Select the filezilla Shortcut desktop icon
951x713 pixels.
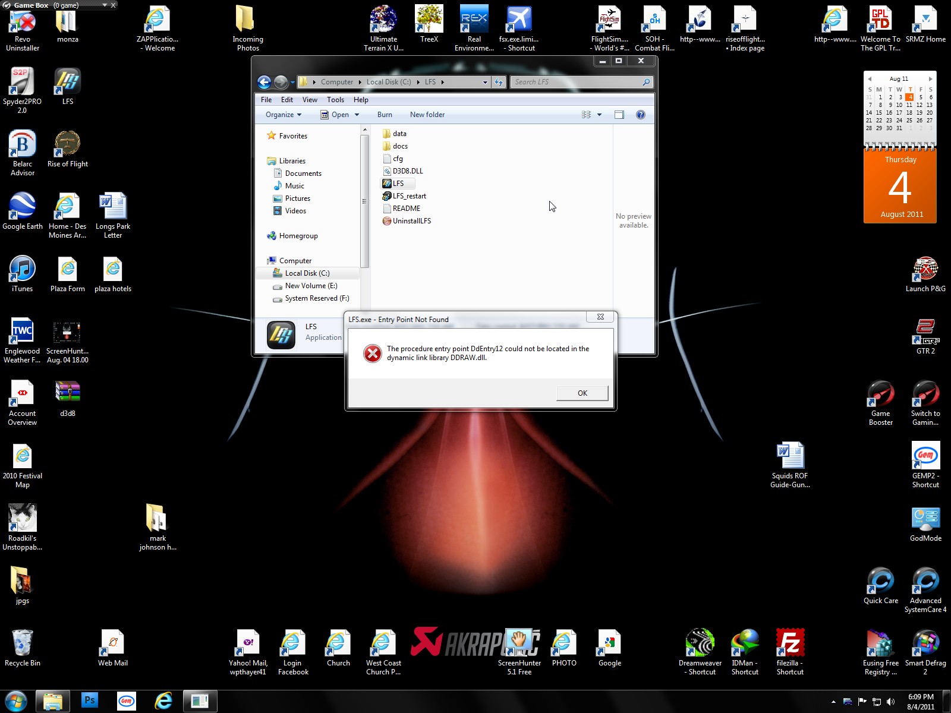pyautogui.click(x=790, y=652)
